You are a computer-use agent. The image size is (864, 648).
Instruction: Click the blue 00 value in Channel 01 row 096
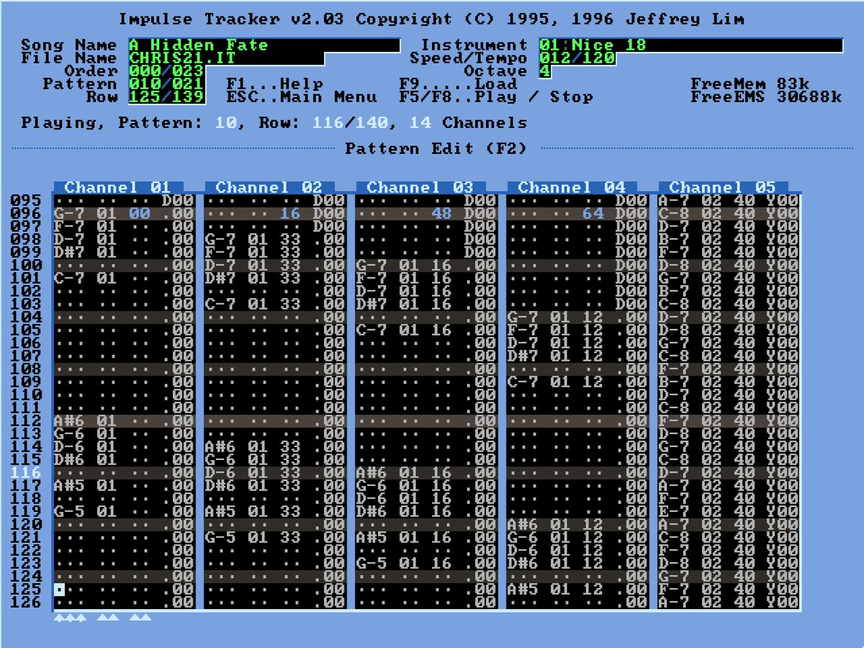(140, 214)
